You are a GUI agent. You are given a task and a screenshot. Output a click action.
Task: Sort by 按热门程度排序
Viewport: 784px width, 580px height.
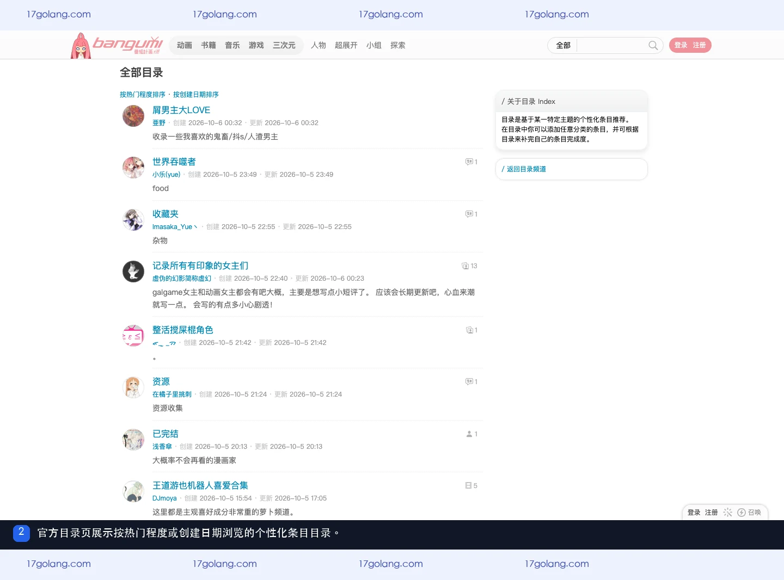pos(143,95)
